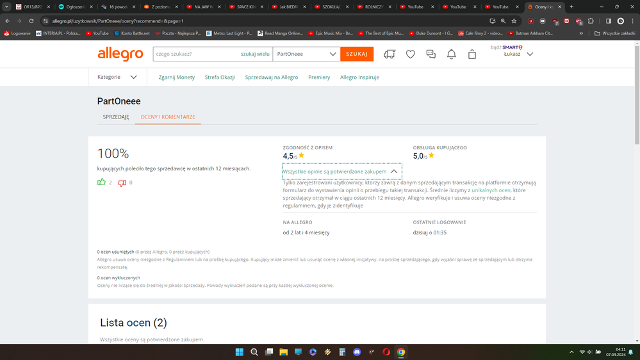Open the 'Konto Battle.net' bookmark
Viewport: 640px width, 360px height.
[131, 33]
